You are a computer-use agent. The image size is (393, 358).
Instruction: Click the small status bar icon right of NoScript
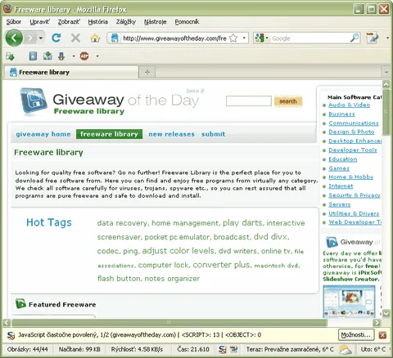[x=233, y=349]
